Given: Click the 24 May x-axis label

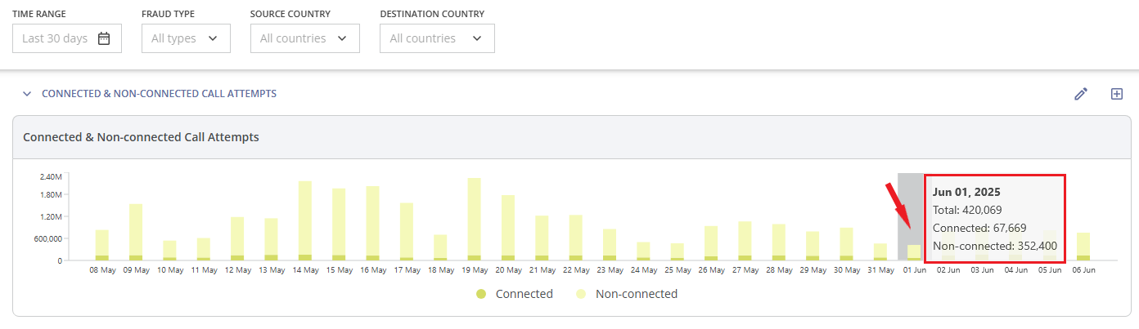Looking at the screenshot, I should (643, 269).
